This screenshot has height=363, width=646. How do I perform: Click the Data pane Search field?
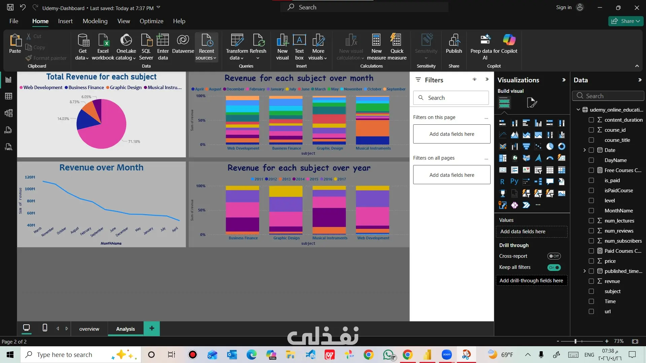point(608,96)
